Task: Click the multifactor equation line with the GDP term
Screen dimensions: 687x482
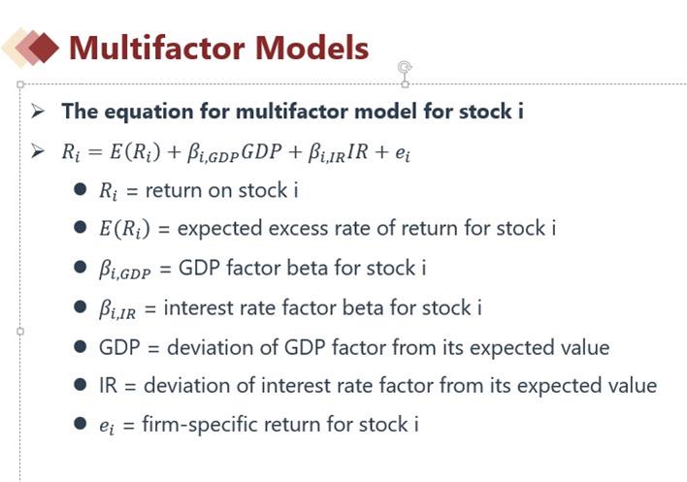Action: [x=236, y=153]
